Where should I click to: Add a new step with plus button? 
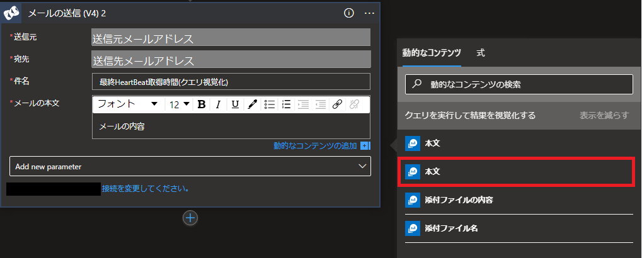point(190,218)
